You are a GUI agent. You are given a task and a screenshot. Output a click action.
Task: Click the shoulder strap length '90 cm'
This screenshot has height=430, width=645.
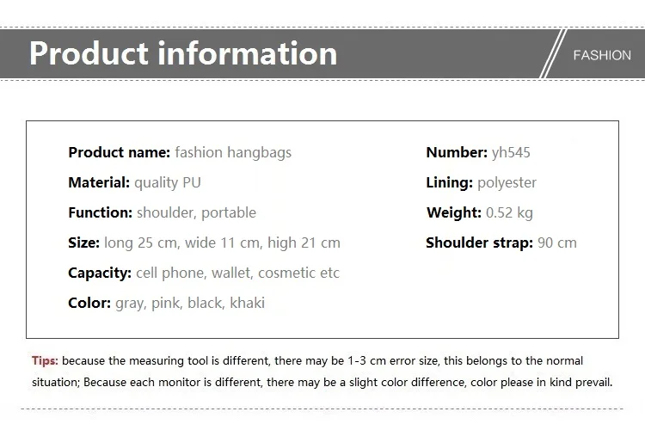click(557, 243)
